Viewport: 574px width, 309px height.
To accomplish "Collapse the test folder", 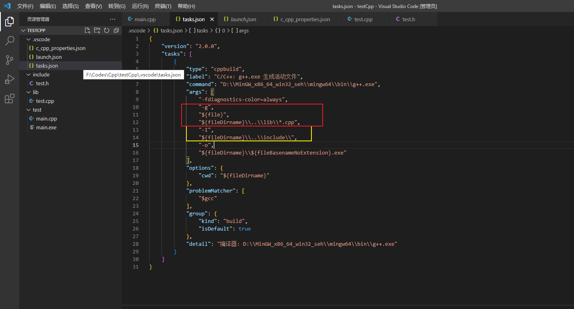I will pos(28,110).
